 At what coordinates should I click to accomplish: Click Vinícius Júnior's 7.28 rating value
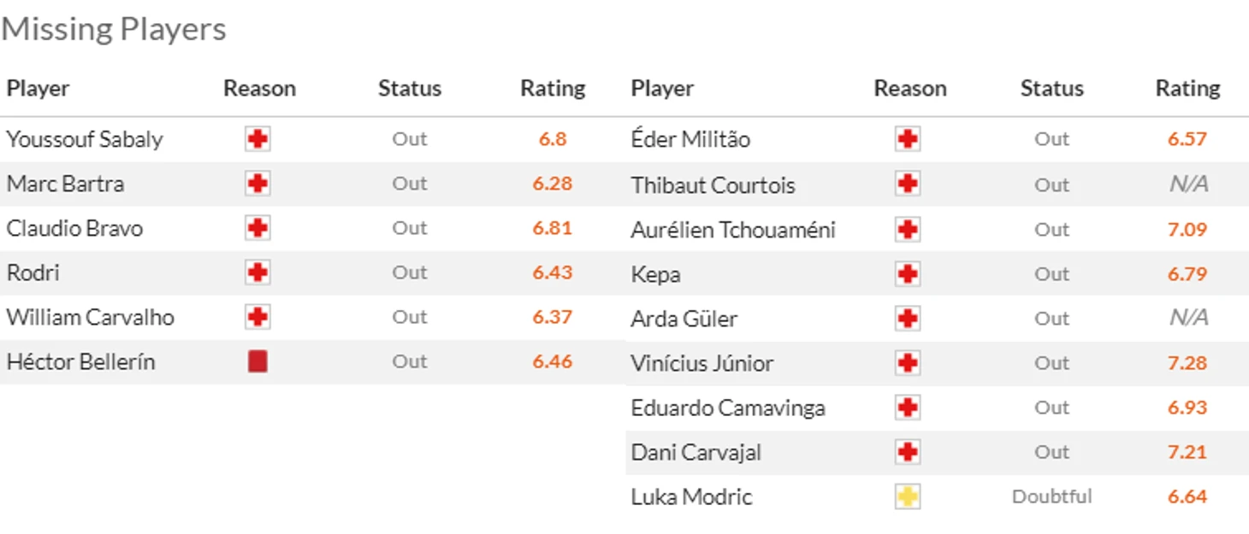click(x=1187, y=363)
